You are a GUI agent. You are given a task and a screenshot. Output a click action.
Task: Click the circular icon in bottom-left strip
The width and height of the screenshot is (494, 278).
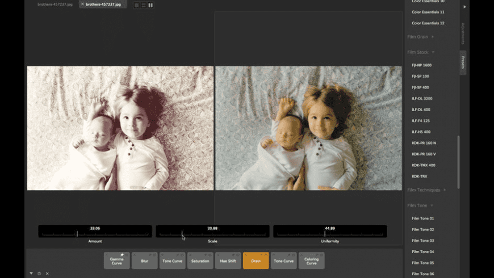tap(39, 273)
